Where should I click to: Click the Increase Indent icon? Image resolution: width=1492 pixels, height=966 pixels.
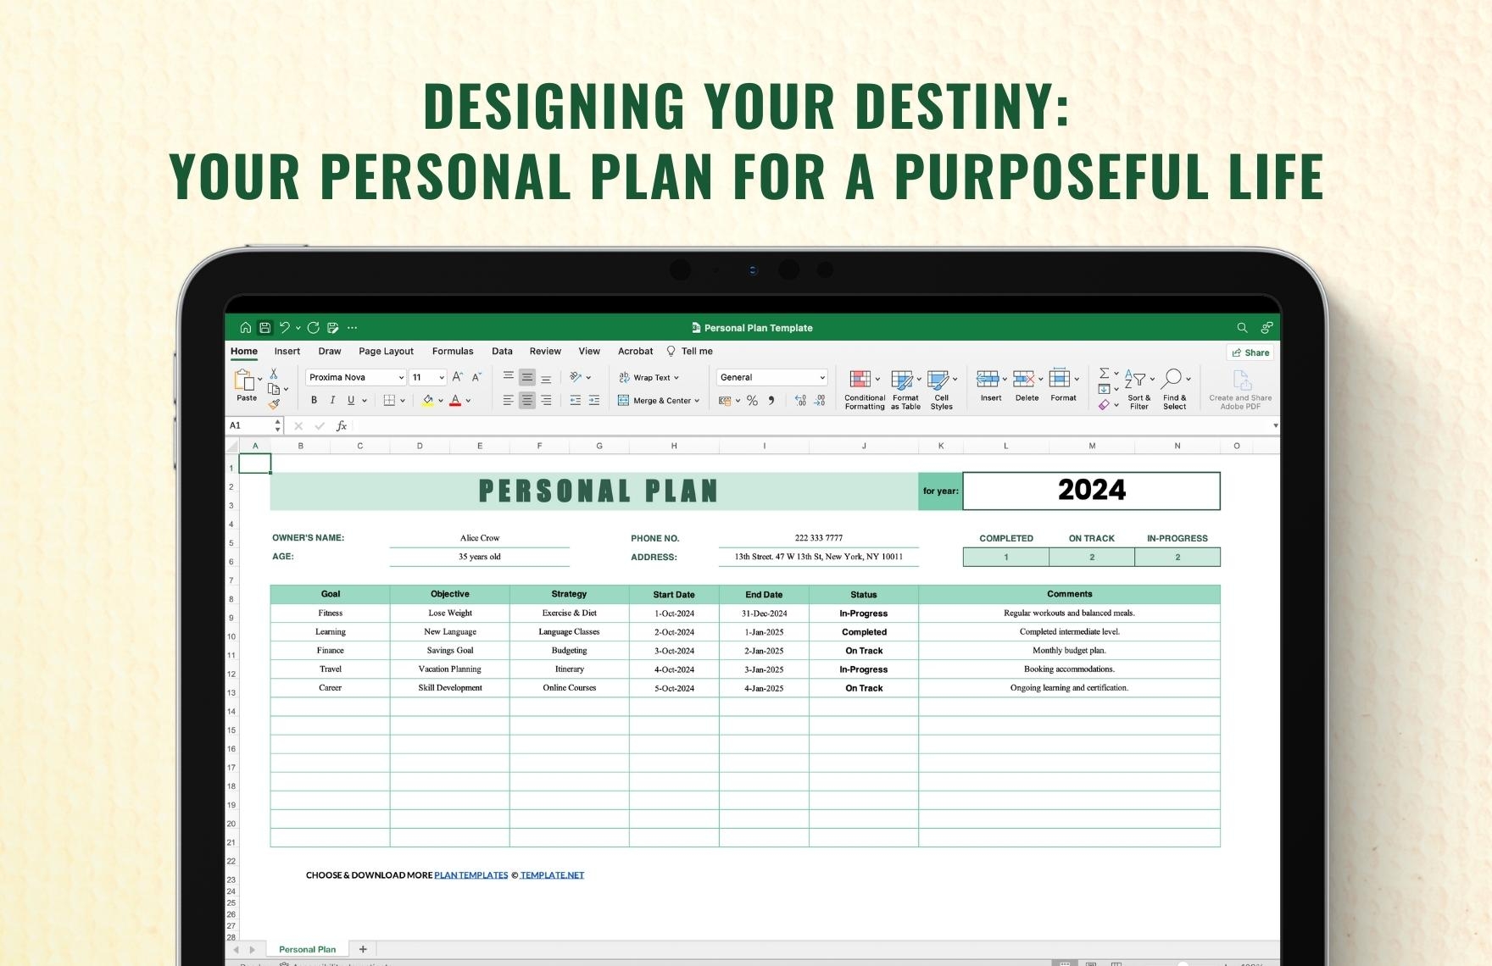pos(594,401)
